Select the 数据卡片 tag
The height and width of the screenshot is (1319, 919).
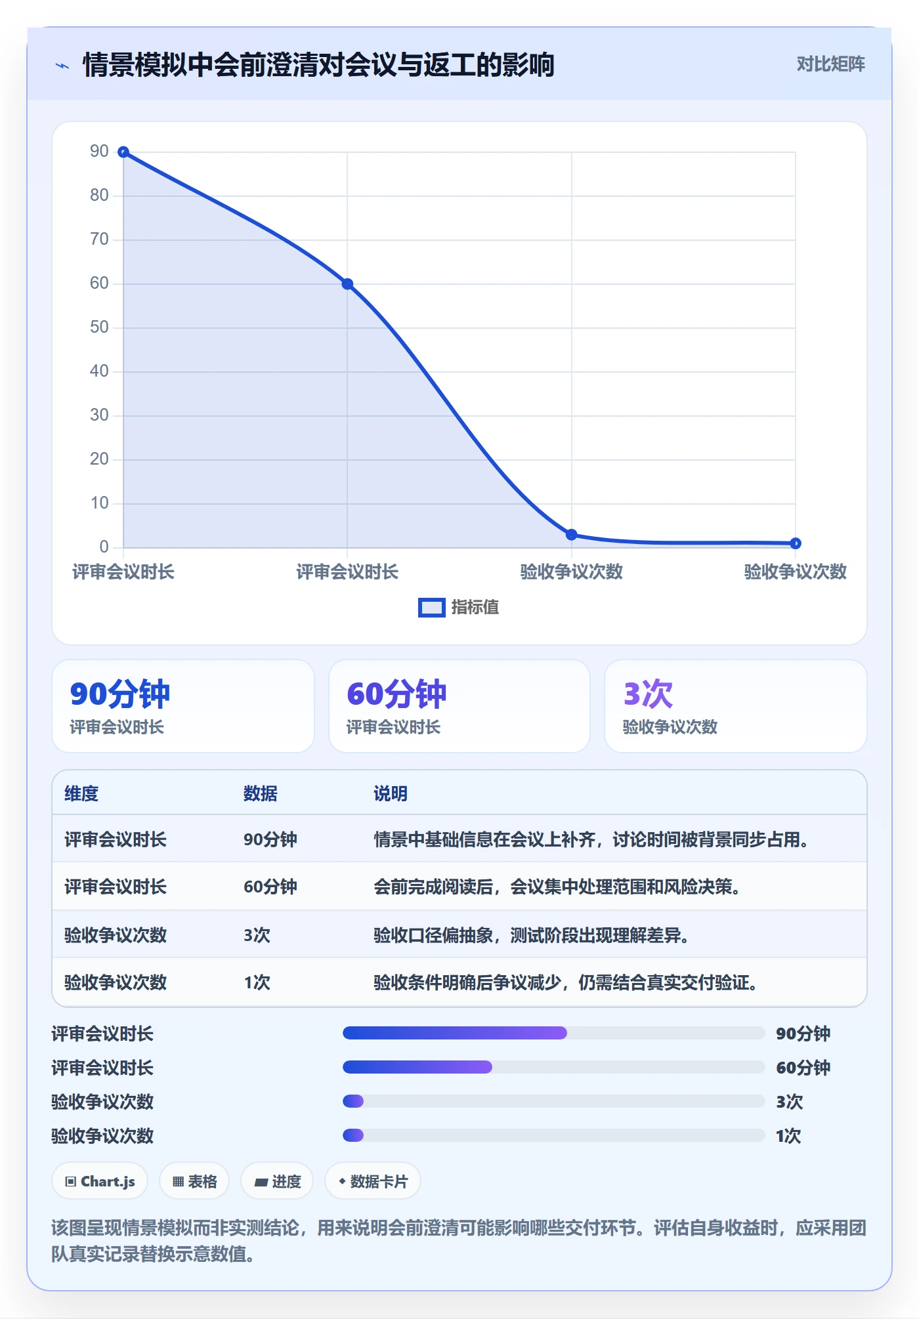(x=373, y=1181)
